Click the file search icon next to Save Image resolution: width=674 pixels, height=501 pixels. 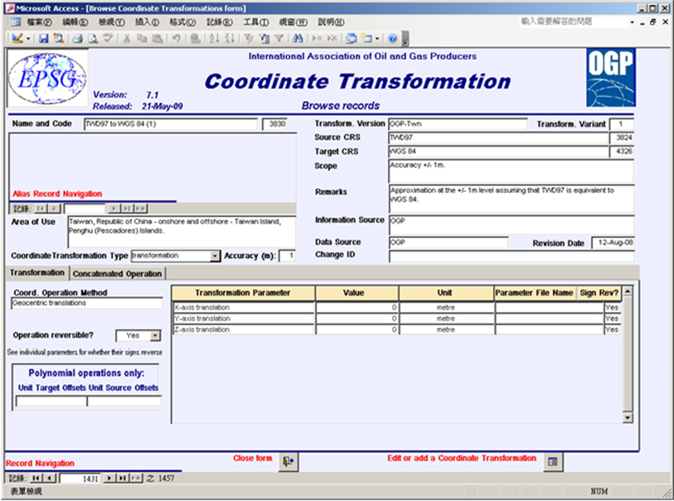58,39
